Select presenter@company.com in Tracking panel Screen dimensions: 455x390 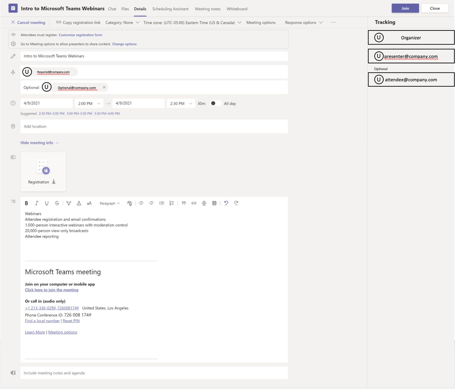[x=411, y=56]
